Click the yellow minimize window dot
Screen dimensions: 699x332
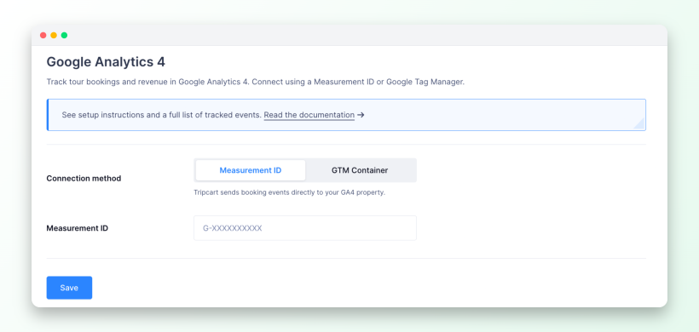54,35
